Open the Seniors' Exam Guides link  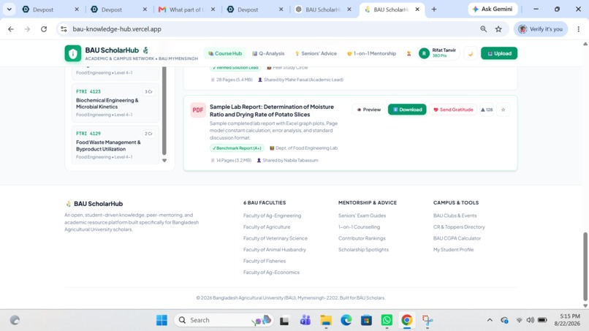[x=362, y=216]
